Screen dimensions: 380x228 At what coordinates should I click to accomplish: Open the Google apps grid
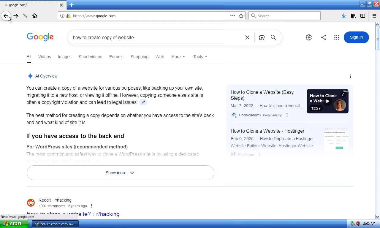tap(336, 37)
